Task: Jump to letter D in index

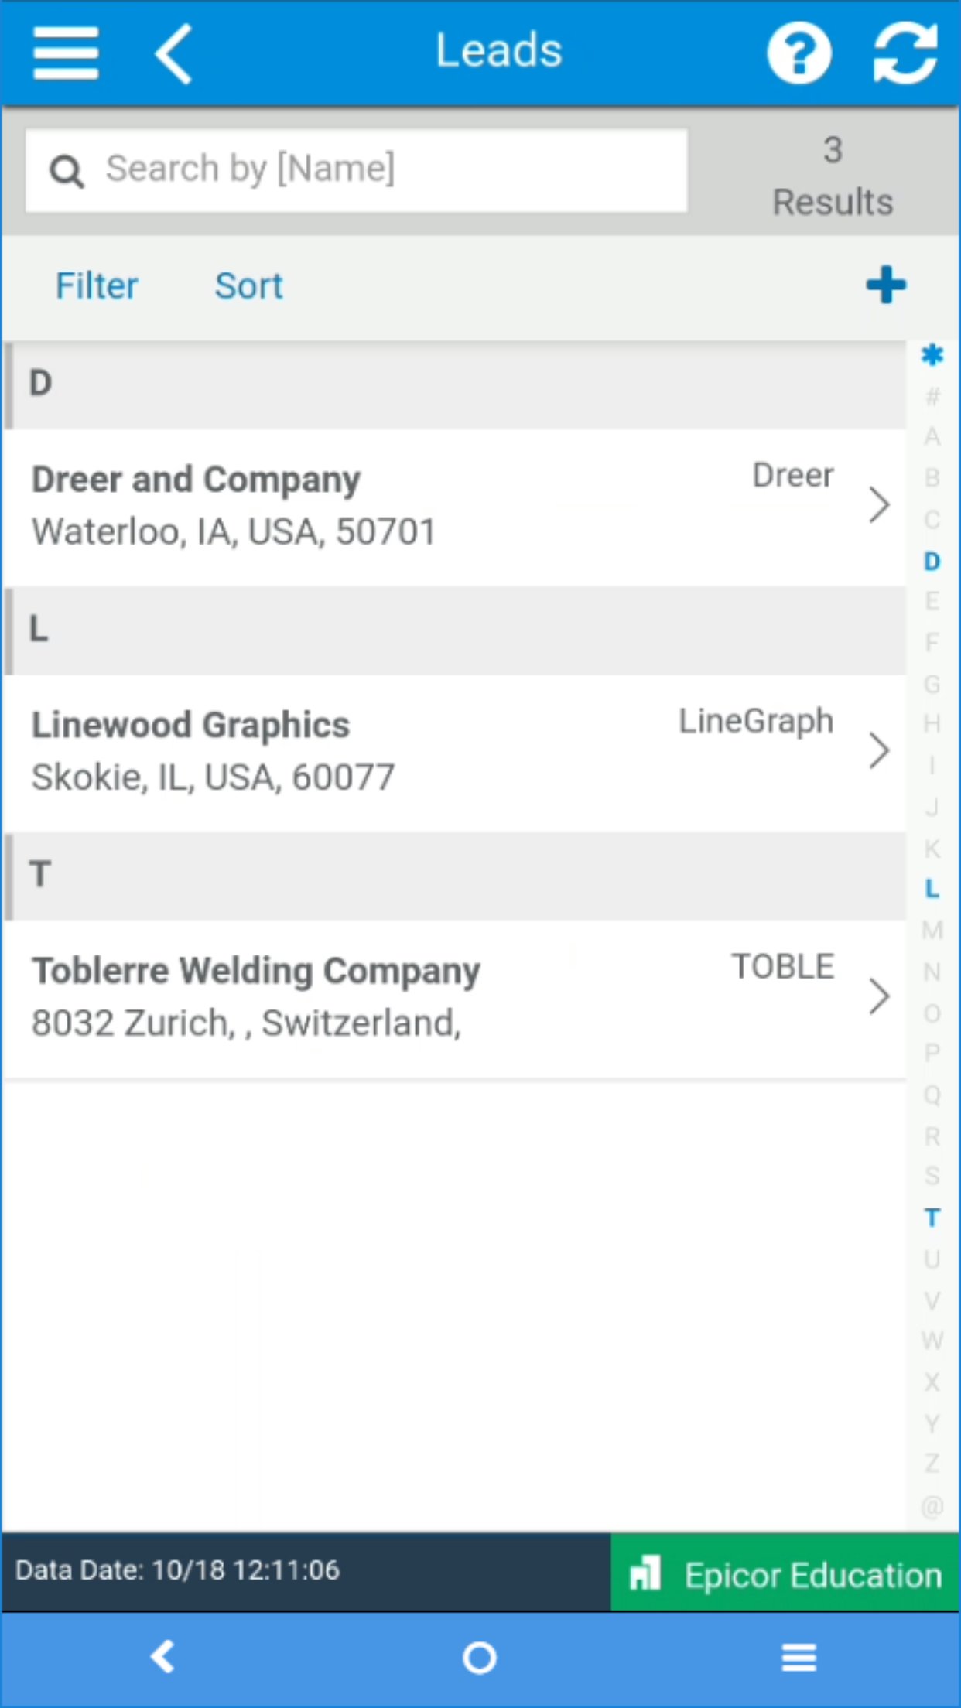Action: [932, 561]
